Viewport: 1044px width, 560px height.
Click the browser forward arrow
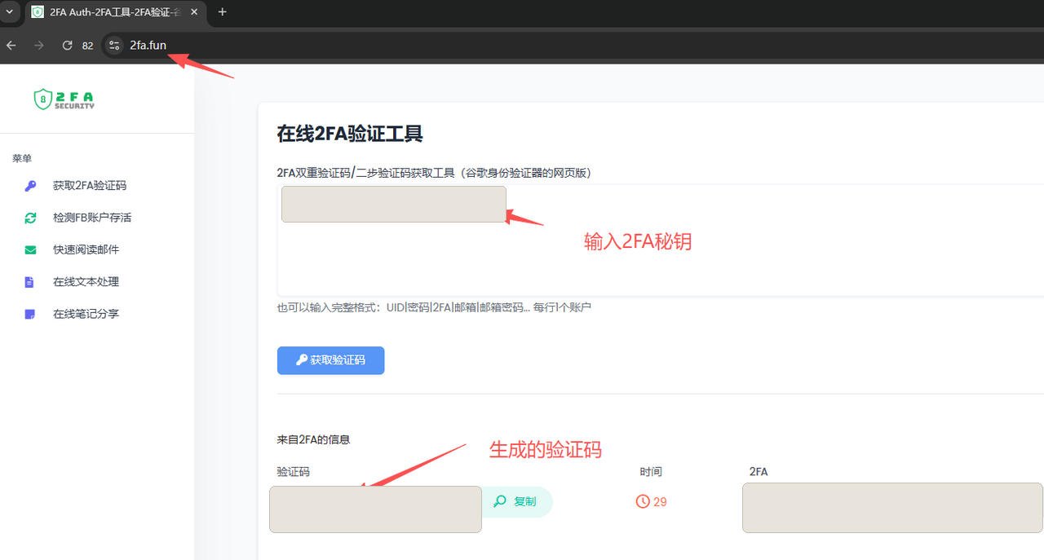click(x=39, y=46)
